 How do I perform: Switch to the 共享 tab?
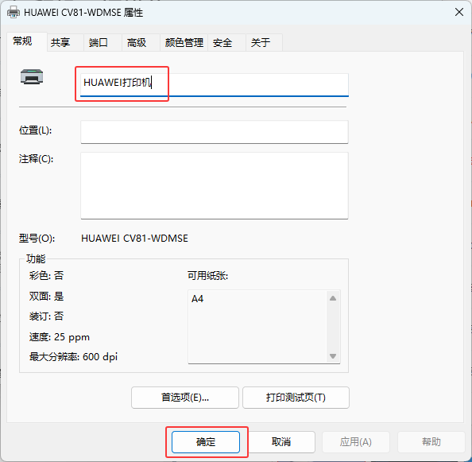point(65,42)
